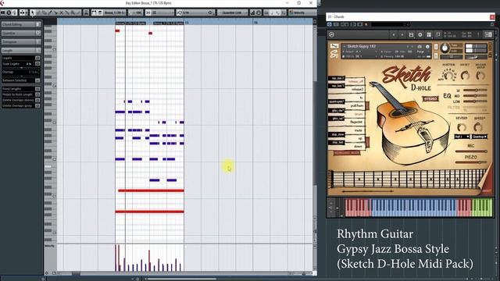Select the Glue tool in Key Editor

(x=66, y=12)
